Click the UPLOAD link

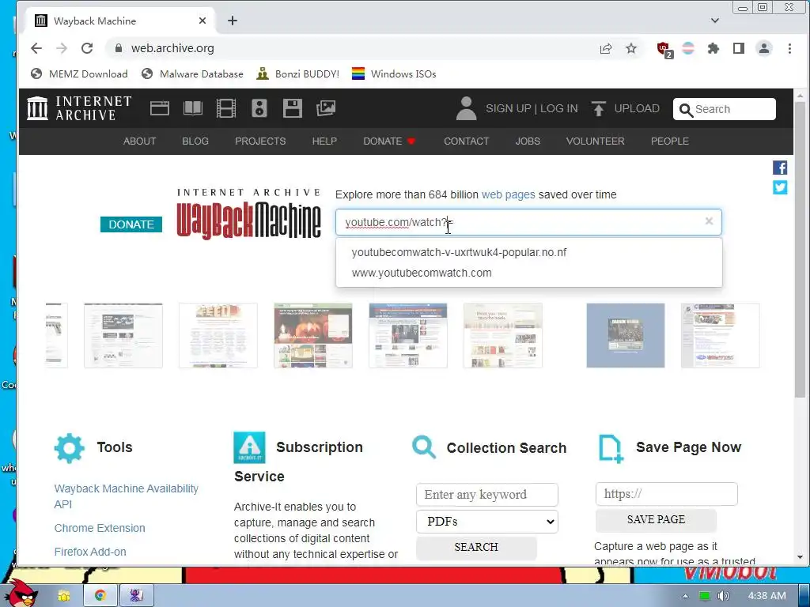(637, 108)
